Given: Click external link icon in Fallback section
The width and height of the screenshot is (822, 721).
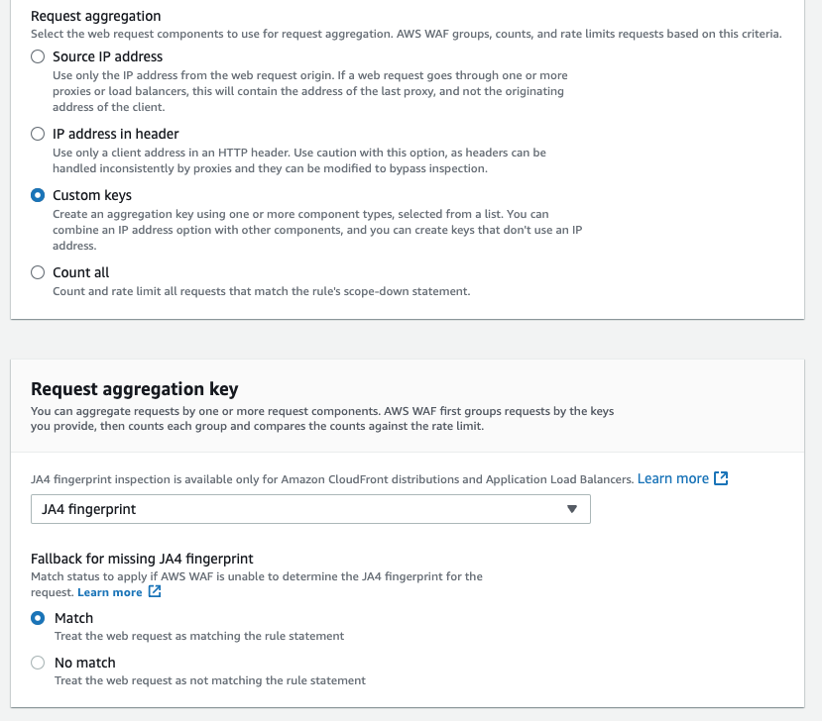Looking at the screenshot, I should click(x=154, y=591).
